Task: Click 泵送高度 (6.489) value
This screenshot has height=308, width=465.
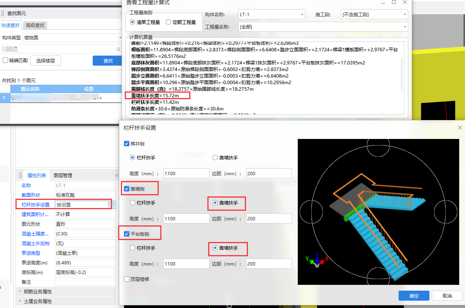Action: click(x=85, y=262)
